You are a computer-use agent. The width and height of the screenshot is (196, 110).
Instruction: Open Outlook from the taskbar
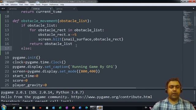[x=54, y=108]
